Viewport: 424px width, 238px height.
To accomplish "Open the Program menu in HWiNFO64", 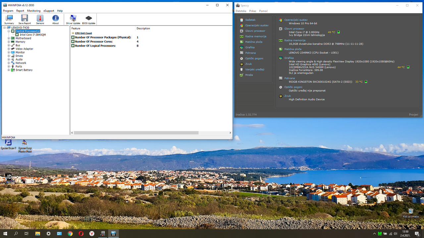I will tap(8, 11).
